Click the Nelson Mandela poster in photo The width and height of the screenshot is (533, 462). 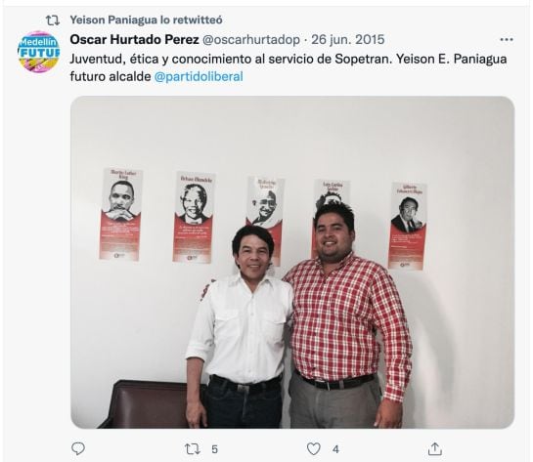[x=194, y=218]
